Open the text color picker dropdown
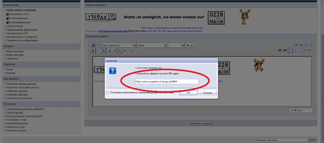Screen dimensions: 324x143 (190, 45)
